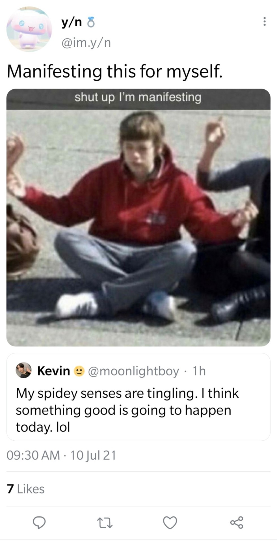Tap the Kevin display name
The height and width of the screenshot is (543, 277).
[x=54, y=371]
